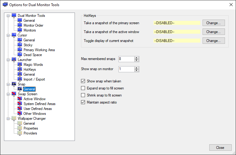Collapse the Wallpaper Changer tree node

pyautogui.click(x=8, y=119)
